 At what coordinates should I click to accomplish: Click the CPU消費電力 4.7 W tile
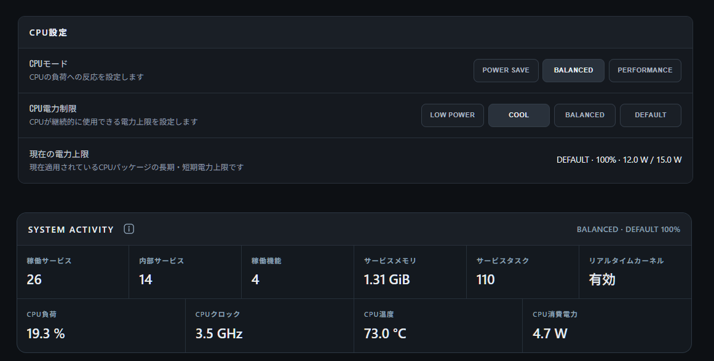coord(607,325)
